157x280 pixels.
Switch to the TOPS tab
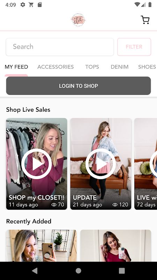tap(92, 67)
